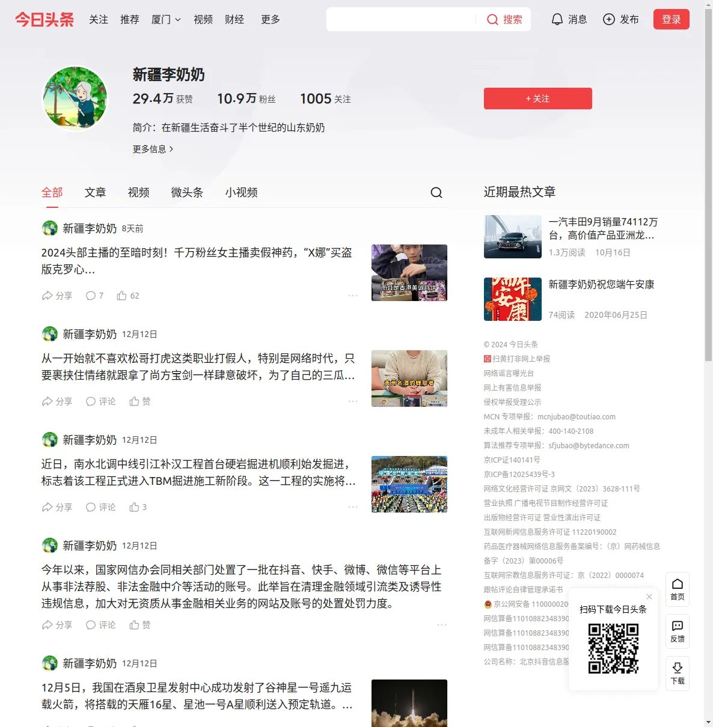Like the post with 62 likes
Viewport: 713px width, 727px height.
click(128, 296)
